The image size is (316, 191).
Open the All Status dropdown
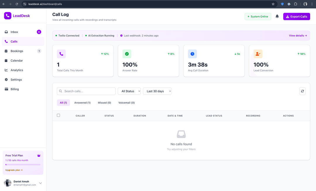tap(129, 91)
